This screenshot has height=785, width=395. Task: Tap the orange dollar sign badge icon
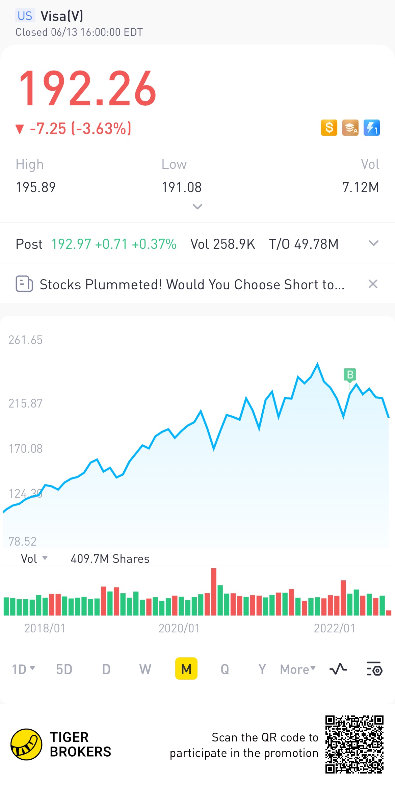pos(329,128)
